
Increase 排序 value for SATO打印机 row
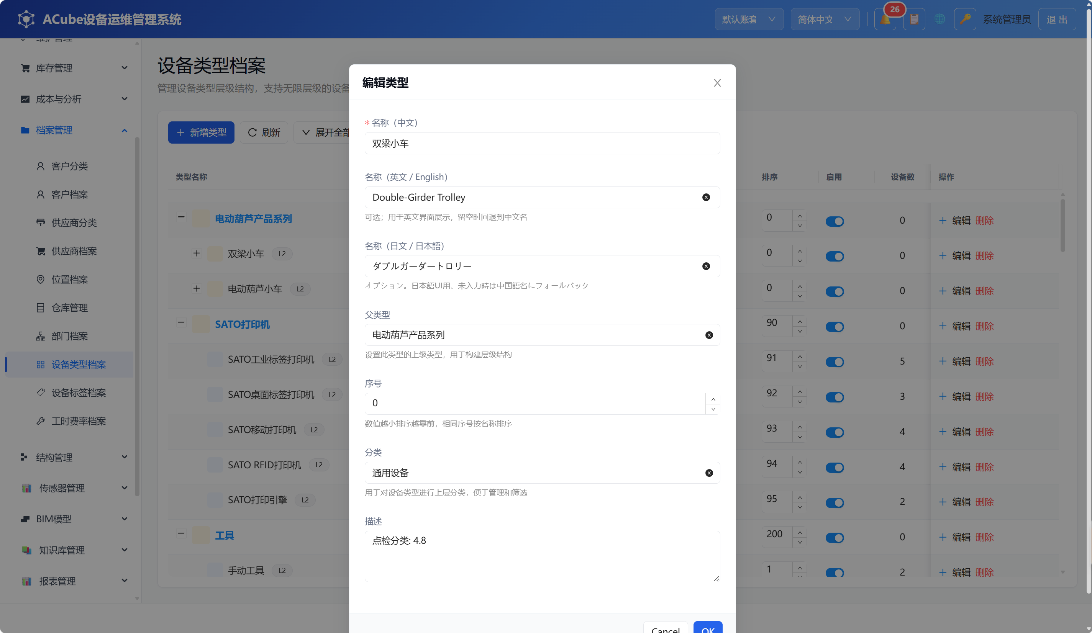coord(800,322)
